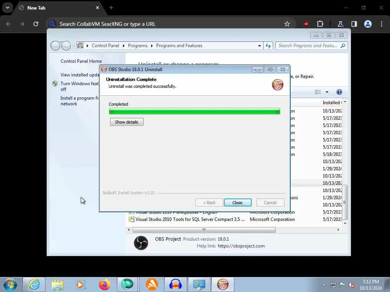The image size is (390, 292).
Task: Click Control Panel in the breadcrumb
Action: 105,46
